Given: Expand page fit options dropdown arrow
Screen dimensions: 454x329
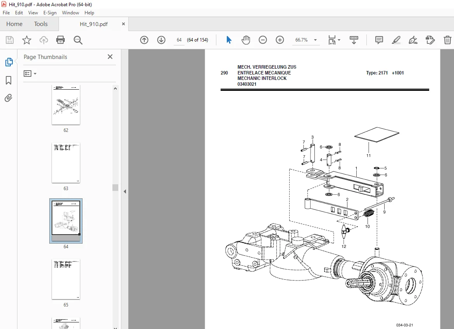Looking at the screenshot, I should pos(339,40).
